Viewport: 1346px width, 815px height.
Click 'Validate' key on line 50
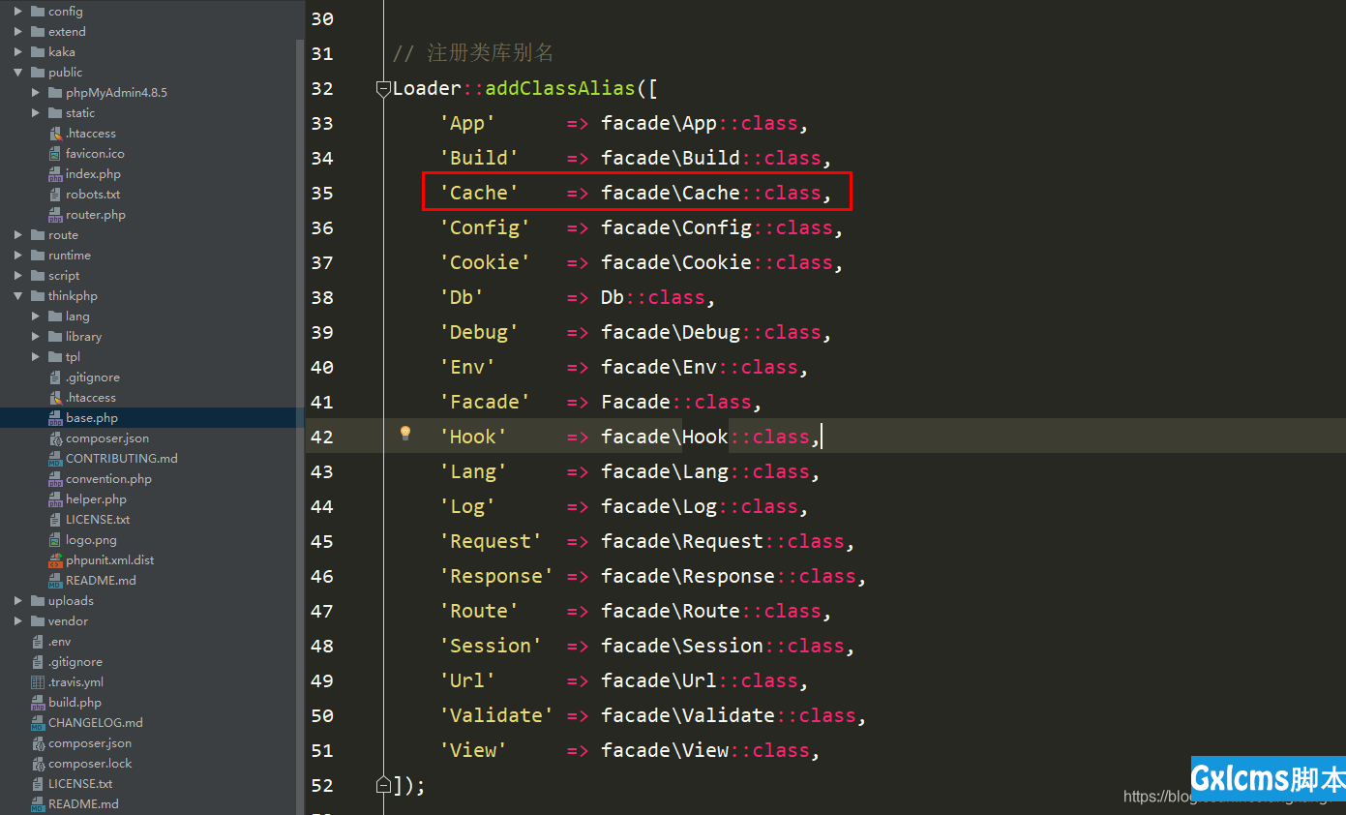[x=496, y=715]
